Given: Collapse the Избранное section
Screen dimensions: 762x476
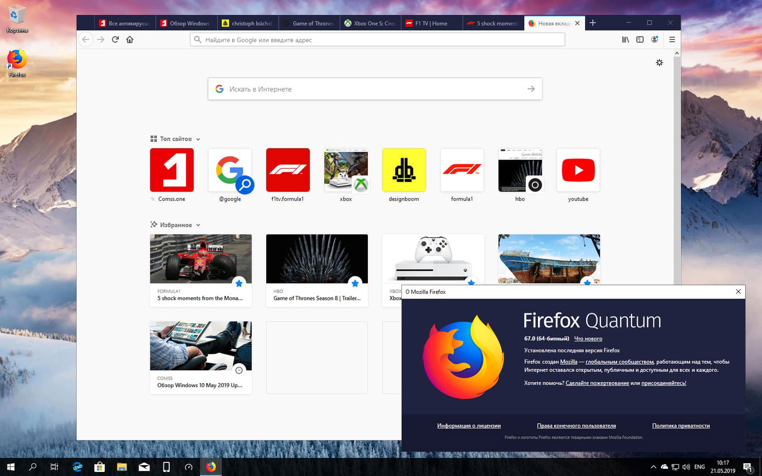Looking at the screenshot, I should click(x=198, y=225).
